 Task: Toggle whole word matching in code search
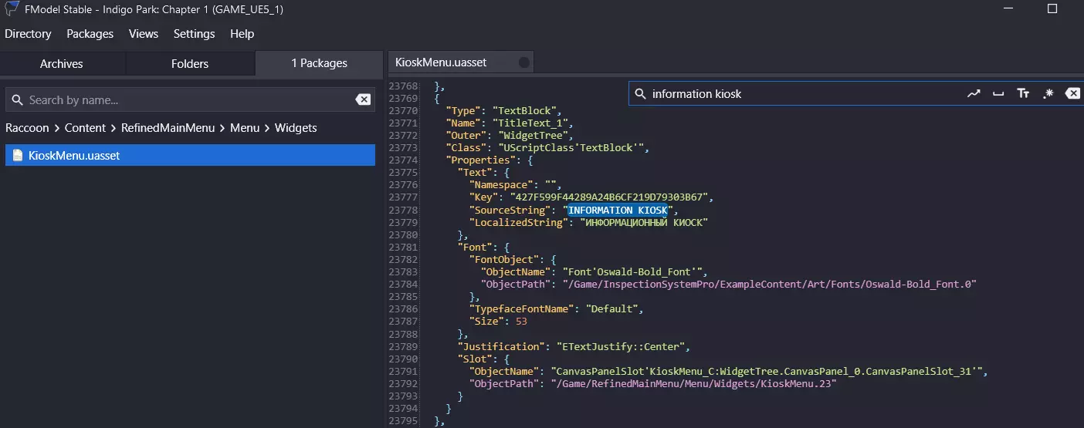point(998,94)
